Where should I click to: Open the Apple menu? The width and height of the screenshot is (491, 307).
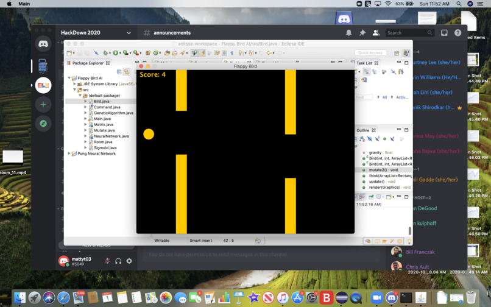click(x=9, y=4)
